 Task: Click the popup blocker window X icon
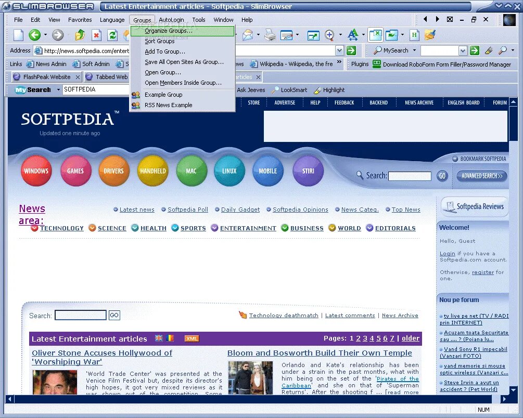[375, 35]
